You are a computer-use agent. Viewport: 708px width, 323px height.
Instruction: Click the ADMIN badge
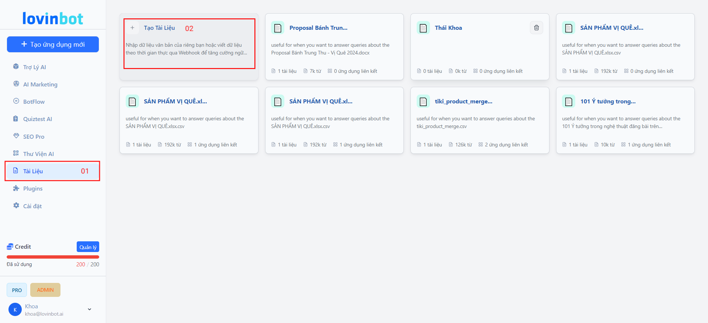[x=45, y=290]
